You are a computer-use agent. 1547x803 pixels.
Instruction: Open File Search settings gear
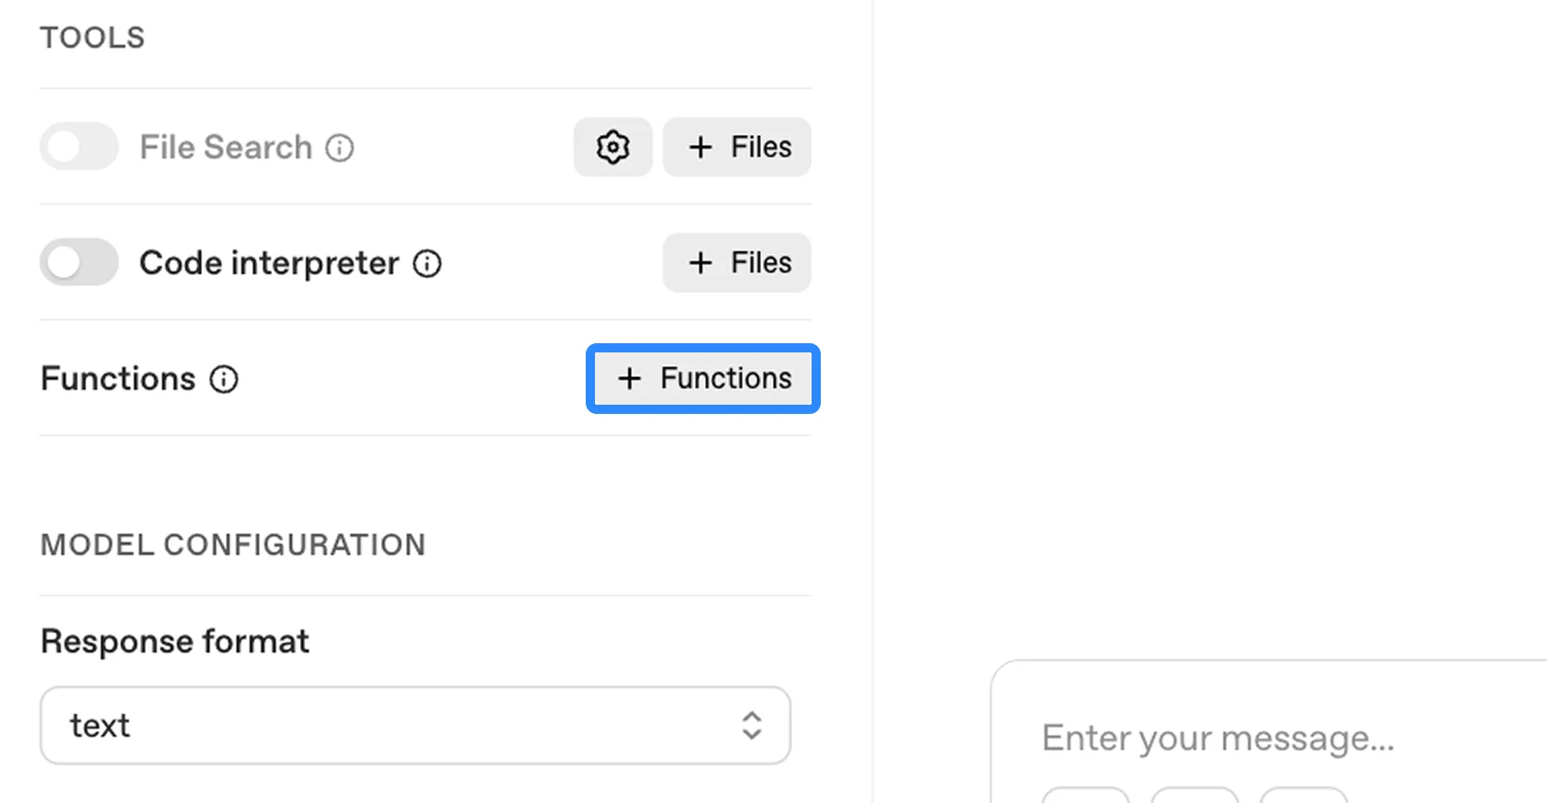pos(612,147)
